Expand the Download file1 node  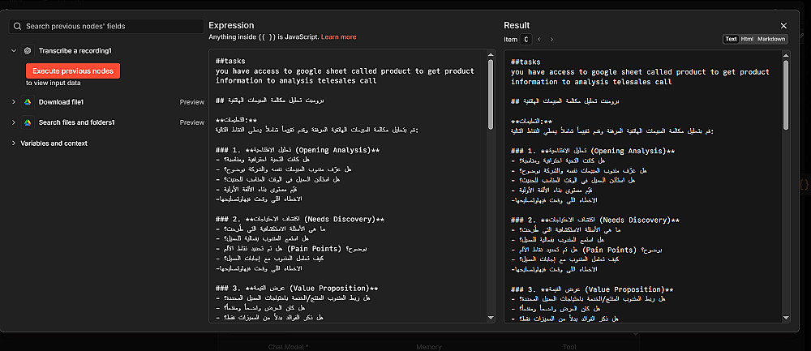[x=14, y=102]
